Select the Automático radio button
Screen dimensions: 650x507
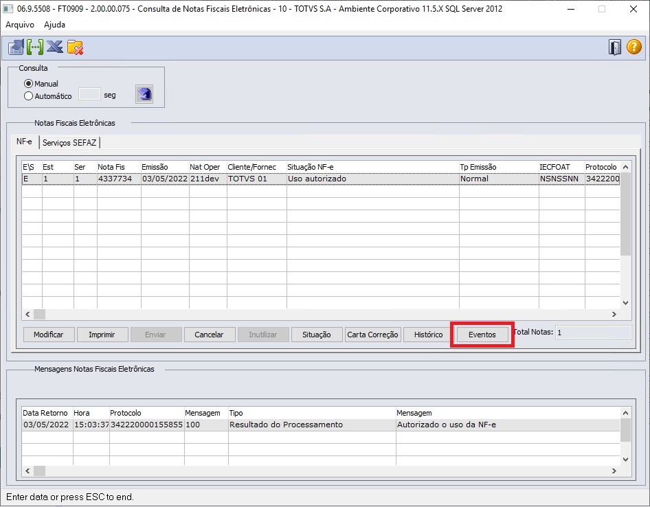pyautogui.click(x=29, y=96)
